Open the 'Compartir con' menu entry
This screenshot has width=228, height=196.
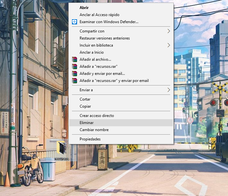[x=121, y=31]
